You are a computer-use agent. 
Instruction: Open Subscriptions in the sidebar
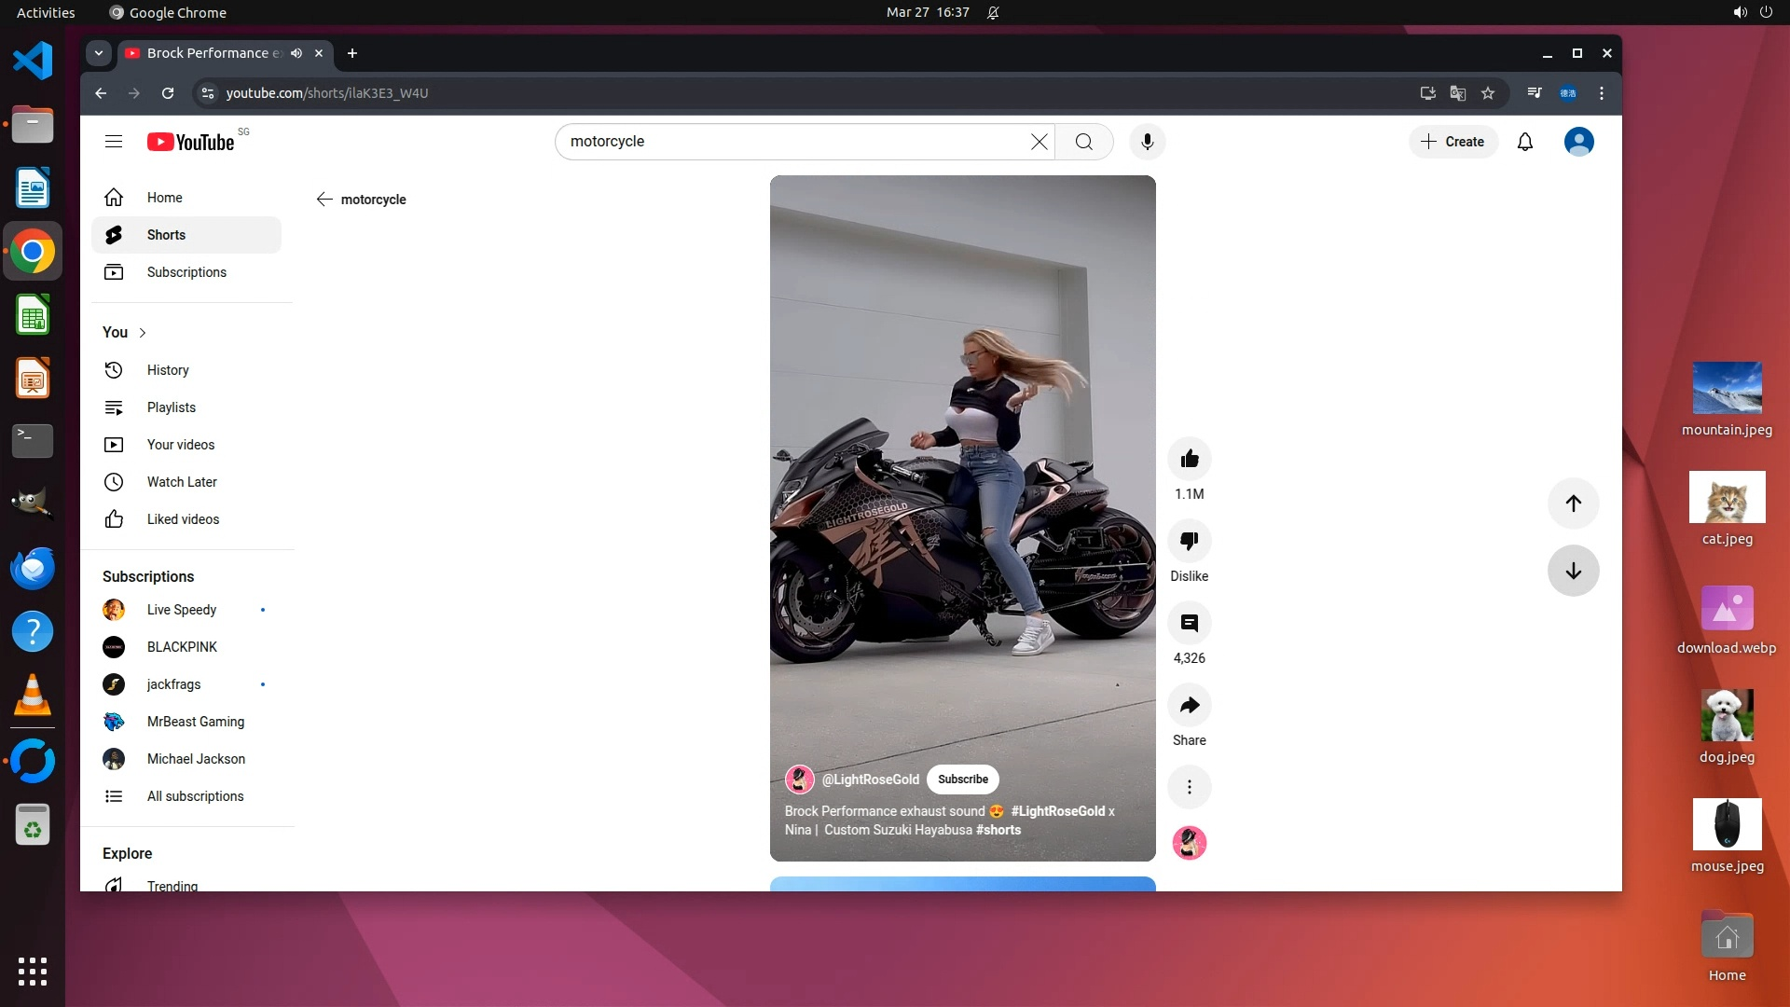coord(186,272)
